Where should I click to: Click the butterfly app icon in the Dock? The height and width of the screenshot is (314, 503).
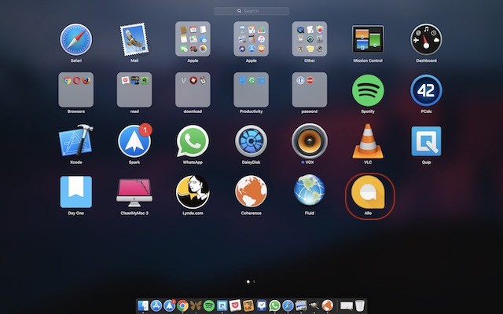coord(196,305)
